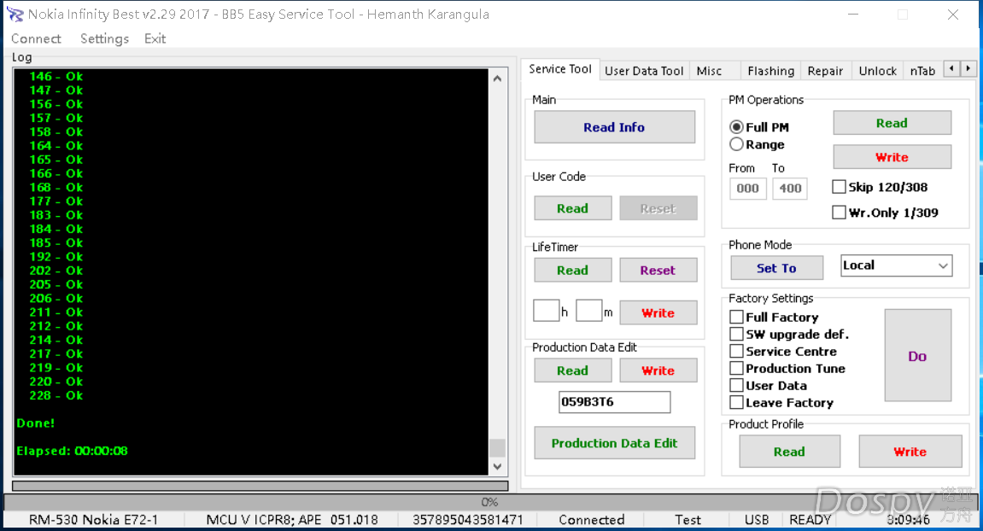Click the LifeTimer Reset button
The image size is (983, 531).
point(658,271)
